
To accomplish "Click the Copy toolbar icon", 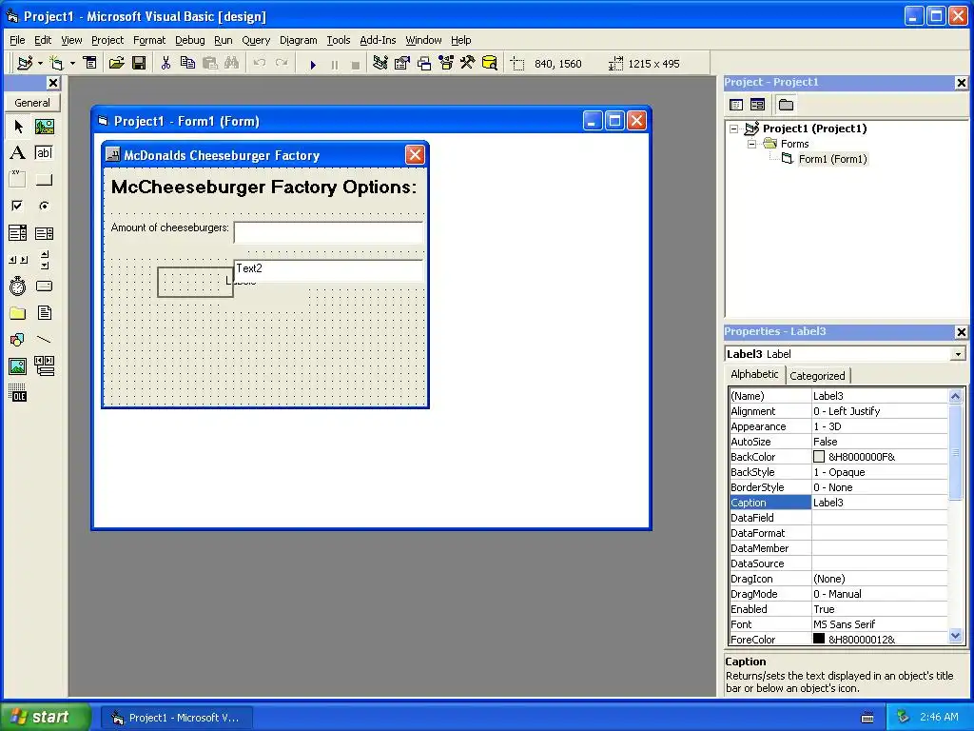I will tap(187, 63).
